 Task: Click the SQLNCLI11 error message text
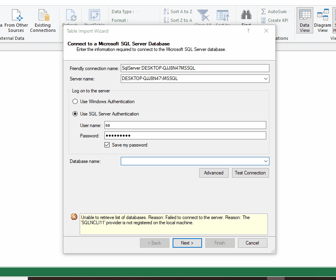[165, 220]
